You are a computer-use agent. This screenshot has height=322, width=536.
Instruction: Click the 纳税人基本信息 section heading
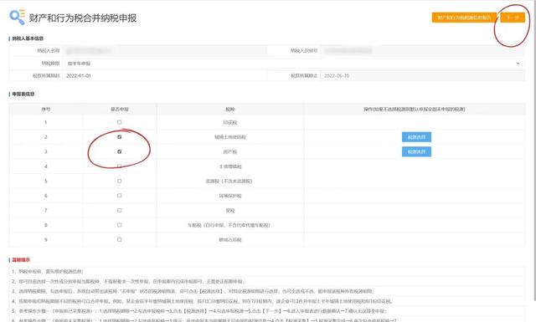coord(28,38)
